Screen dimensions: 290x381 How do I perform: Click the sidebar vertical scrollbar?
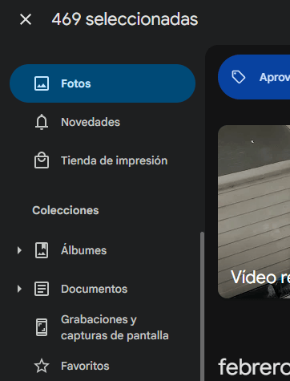click(202, 306)
